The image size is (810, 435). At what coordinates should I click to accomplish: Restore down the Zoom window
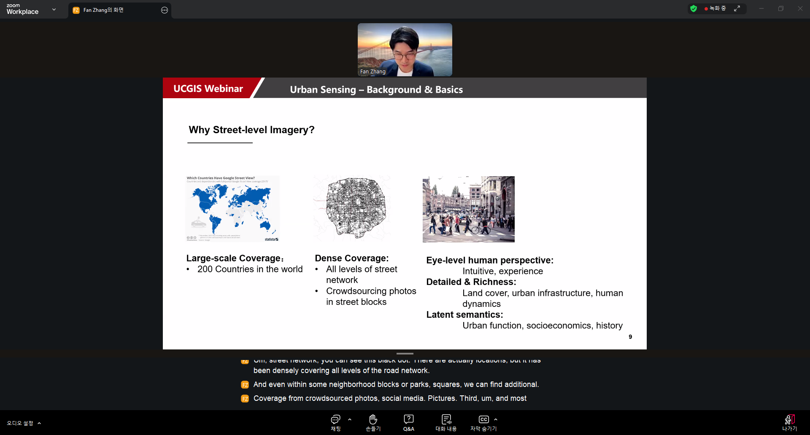coord(781,8)
